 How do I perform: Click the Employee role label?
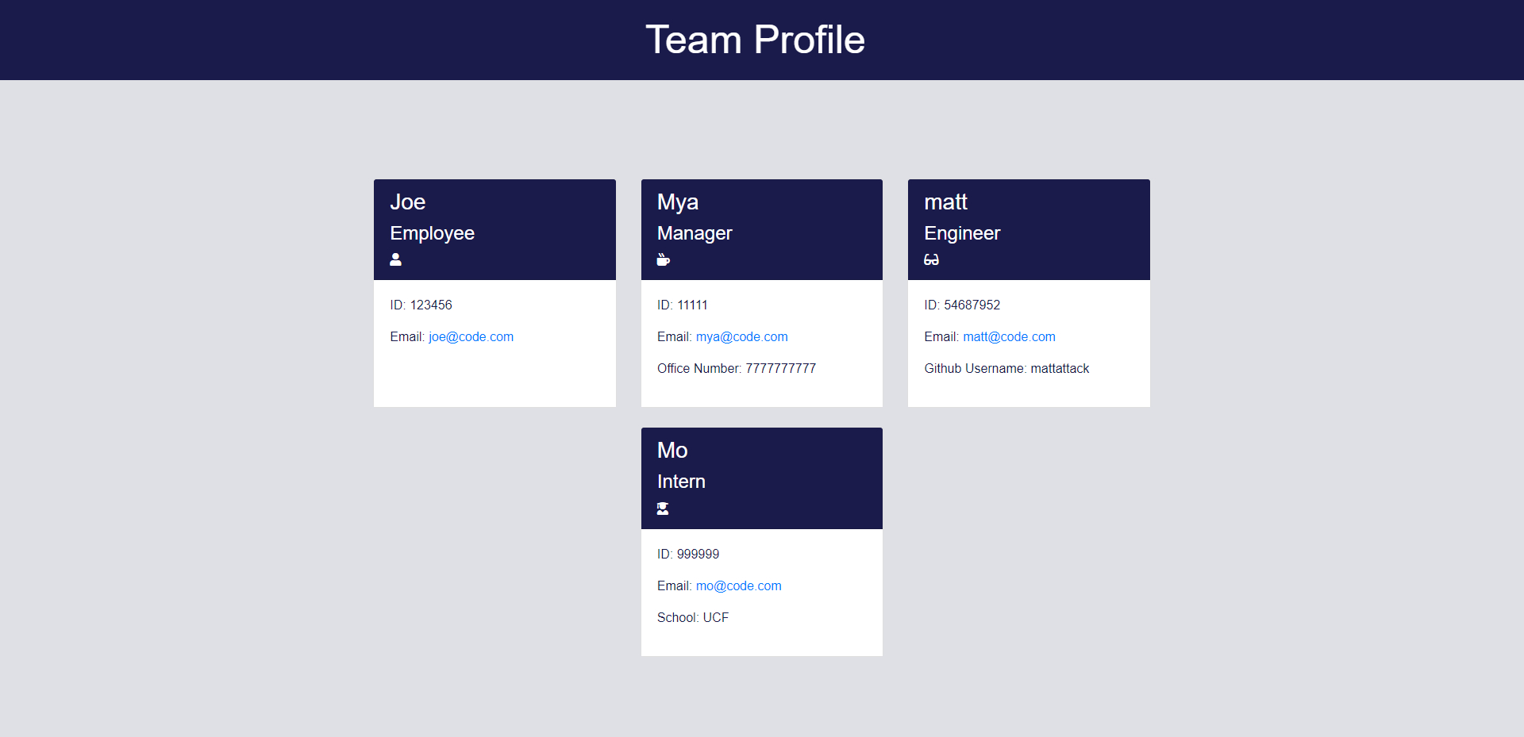pos(432,232)
